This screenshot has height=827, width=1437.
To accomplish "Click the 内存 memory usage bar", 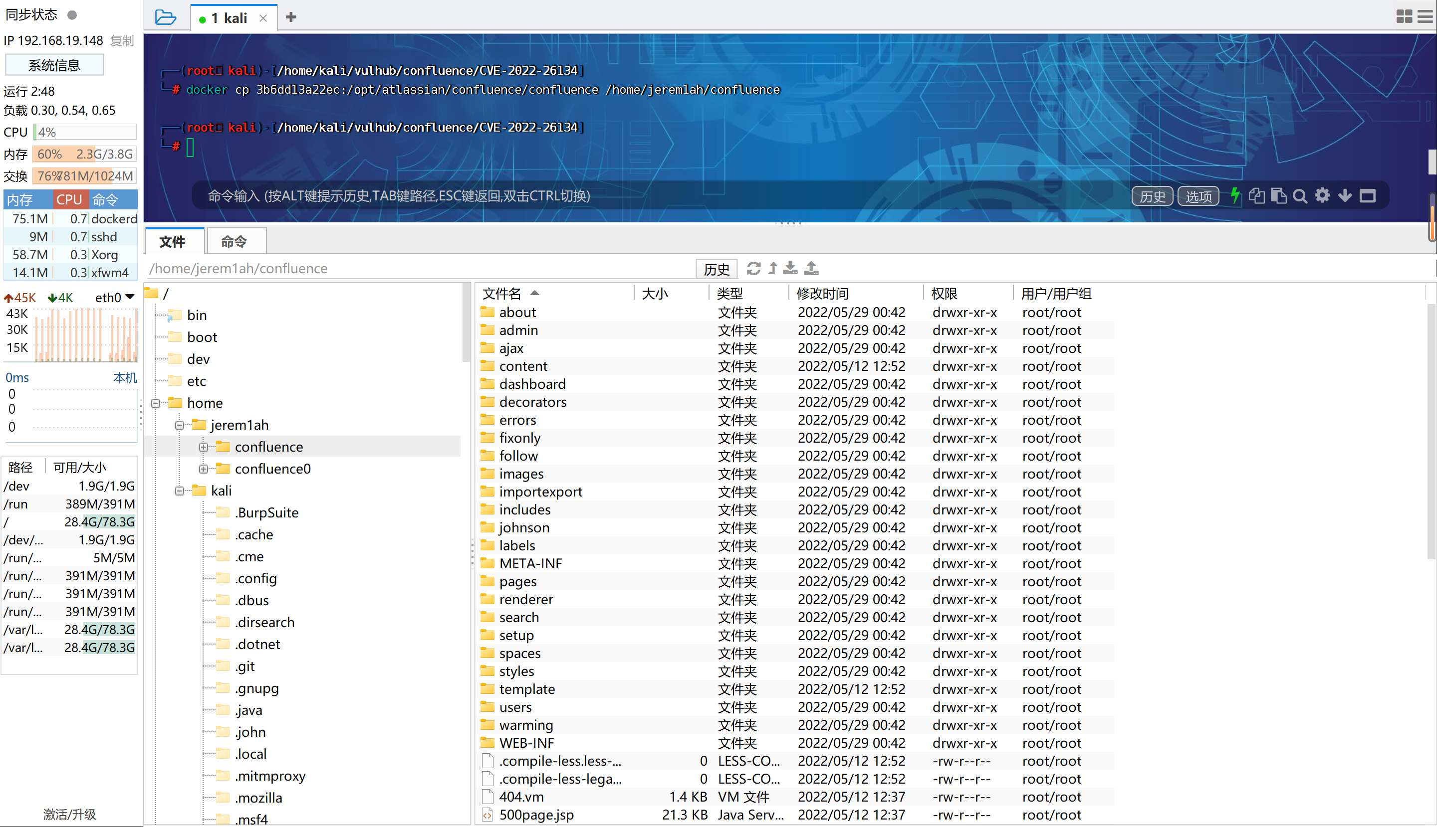I will click(x=85, y=154).
